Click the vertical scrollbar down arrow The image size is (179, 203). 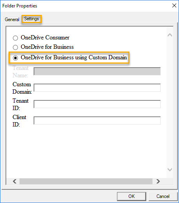point(170,169)
